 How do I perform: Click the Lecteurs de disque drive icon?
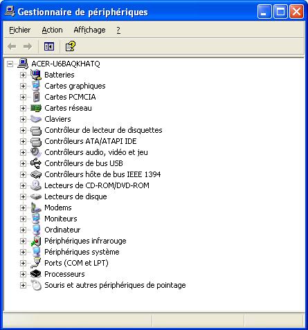click(x=36, y=196)
